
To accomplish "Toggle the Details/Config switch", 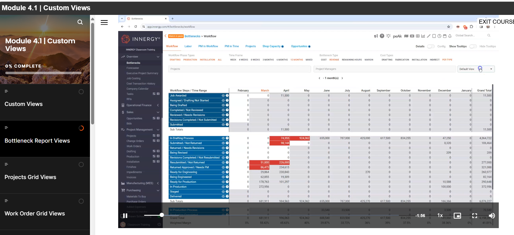I will pos(431,46).
